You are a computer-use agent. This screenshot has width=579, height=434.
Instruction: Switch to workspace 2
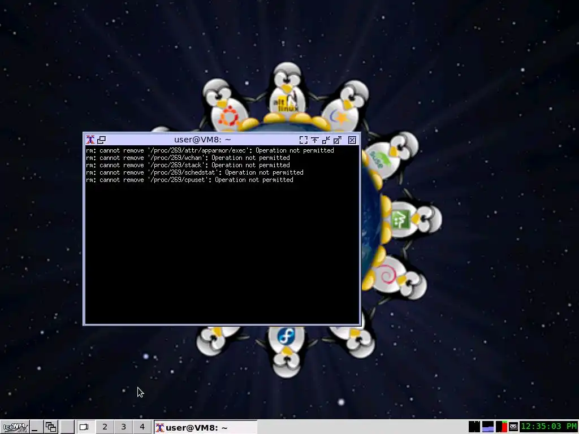(105, 427)
